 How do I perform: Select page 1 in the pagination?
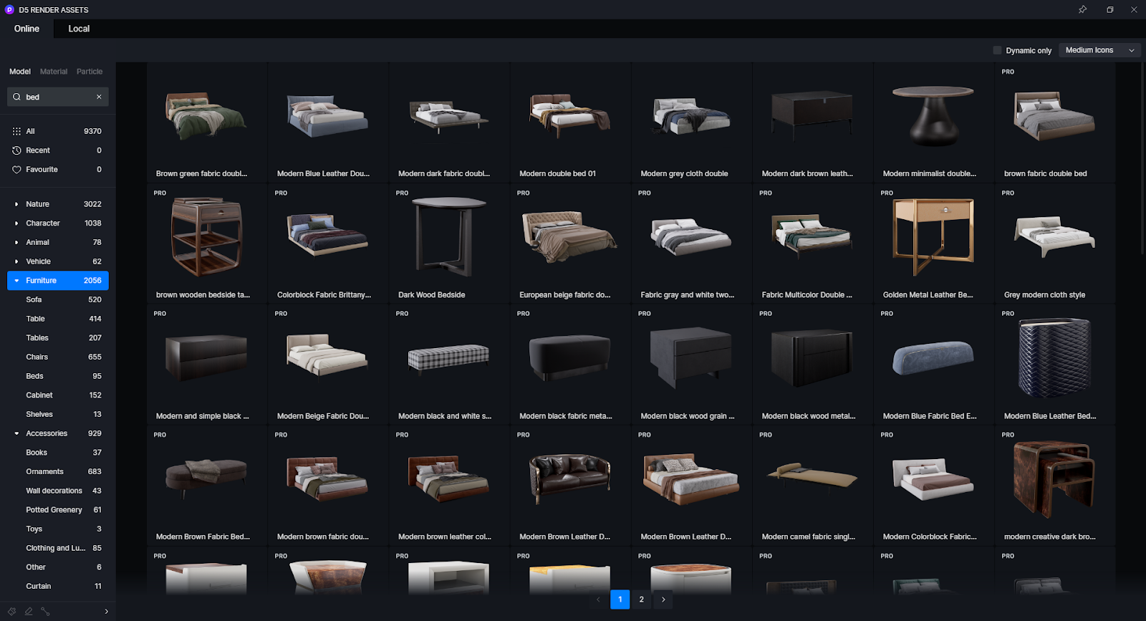620,600
